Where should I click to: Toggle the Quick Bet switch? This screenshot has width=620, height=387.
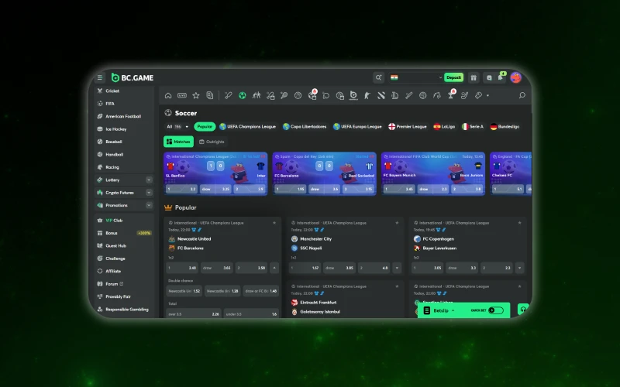(x=495, y=310)
